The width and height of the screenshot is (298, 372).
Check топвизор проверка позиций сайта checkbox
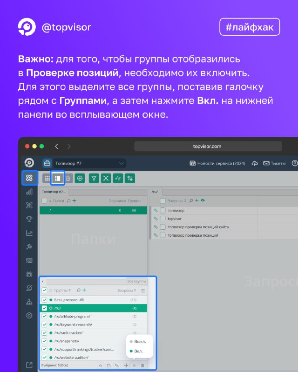click(x=163, y=227)
